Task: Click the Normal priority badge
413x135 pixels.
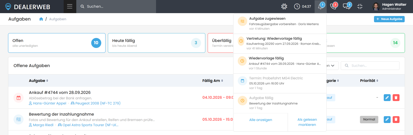Action: (x=369, y=119)
